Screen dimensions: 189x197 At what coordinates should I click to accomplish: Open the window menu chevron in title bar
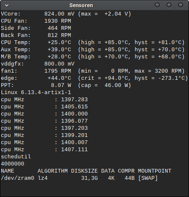[7, 5]
